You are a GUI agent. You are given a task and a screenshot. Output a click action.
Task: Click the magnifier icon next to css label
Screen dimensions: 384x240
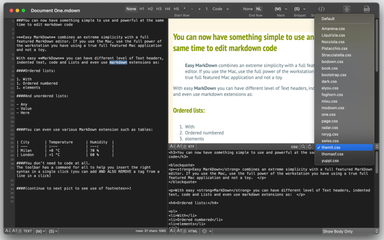[303, 146]
